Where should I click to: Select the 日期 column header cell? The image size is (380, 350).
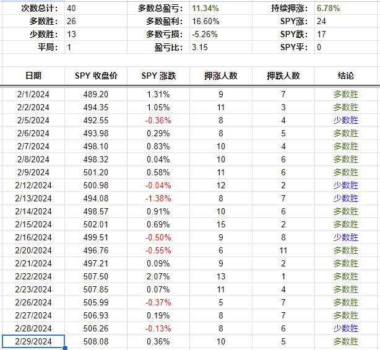[x=33, y=76]
